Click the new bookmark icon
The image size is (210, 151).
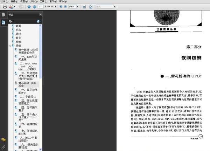[38, 21]
